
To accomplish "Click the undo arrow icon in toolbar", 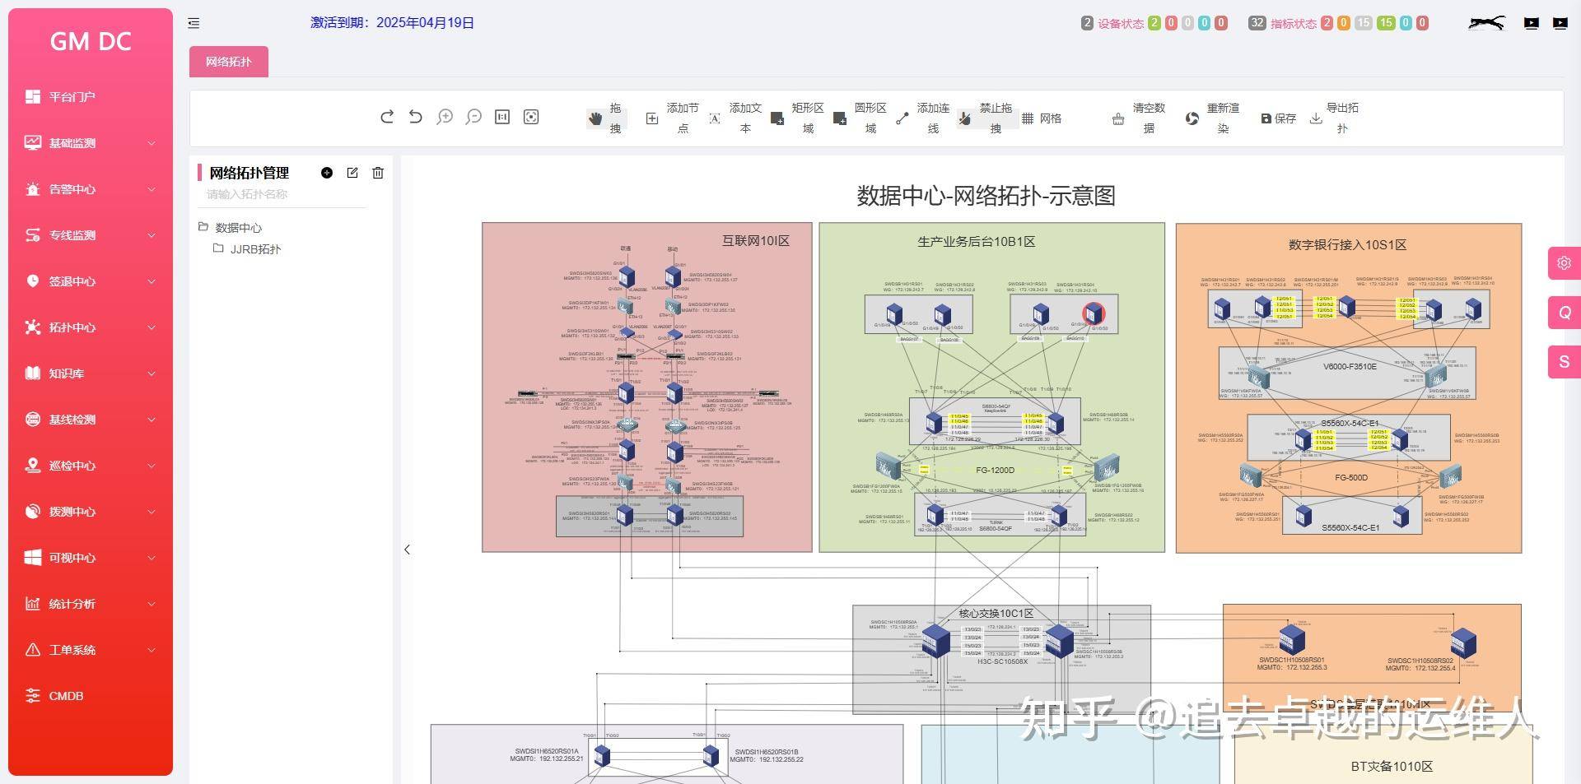I will [x=416, y=117].
